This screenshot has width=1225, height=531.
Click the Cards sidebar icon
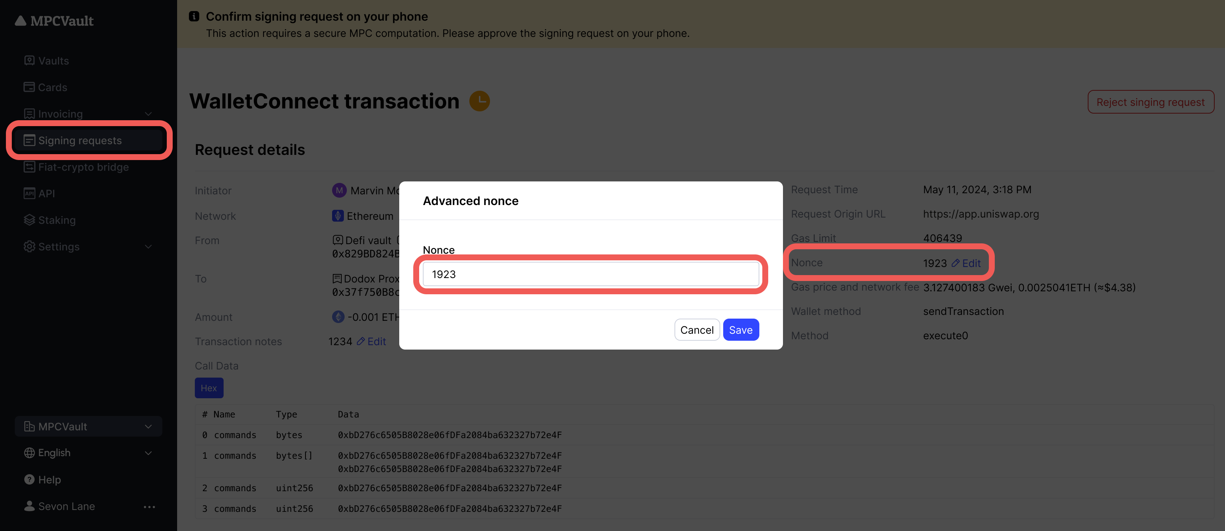point(30,87)
